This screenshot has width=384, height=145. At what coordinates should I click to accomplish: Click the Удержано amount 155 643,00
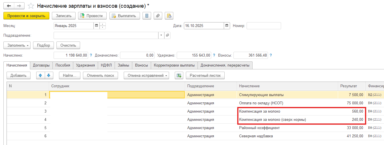pos(194,55)
